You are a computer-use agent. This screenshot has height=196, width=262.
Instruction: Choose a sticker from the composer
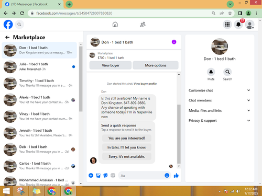coord(105,176)
